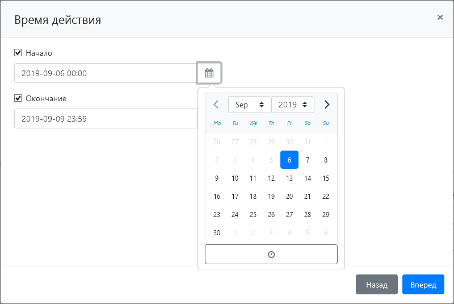The image size is (454, 304).
Task: Open the 2019 year dropdown
Action: 292,105
